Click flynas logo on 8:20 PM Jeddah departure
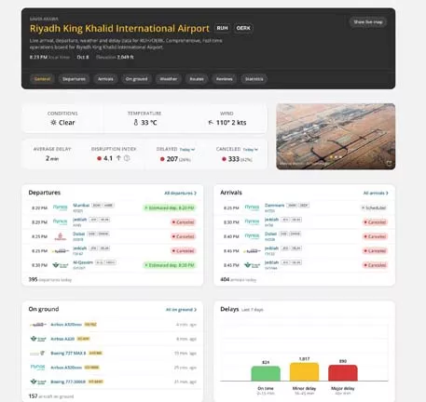The image size is (426, 402). pos(60,221)
